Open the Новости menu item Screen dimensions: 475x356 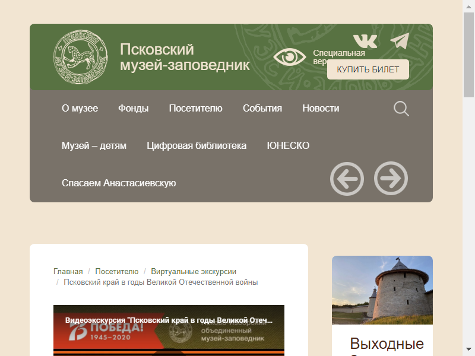[x=321, y=109]
